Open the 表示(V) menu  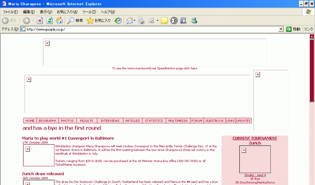tap(46, 12)
